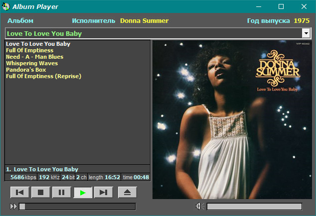This screenshot has width=316, height=216.
Task: Minimize the Album Player window
Action: [259, 6]
